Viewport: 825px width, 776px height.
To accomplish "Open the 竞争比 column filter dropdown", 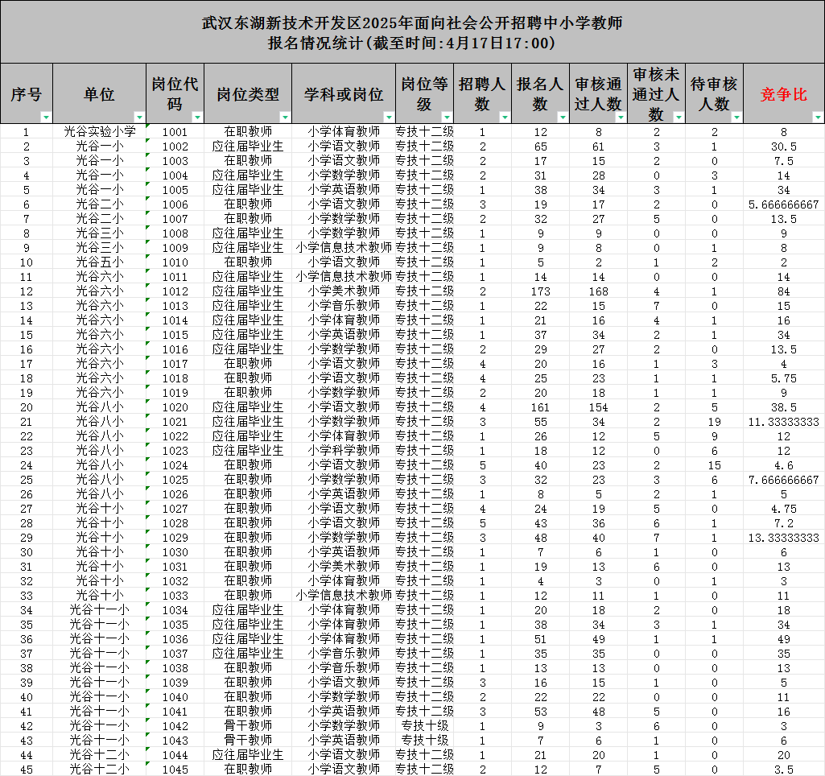I will (818, 117).
